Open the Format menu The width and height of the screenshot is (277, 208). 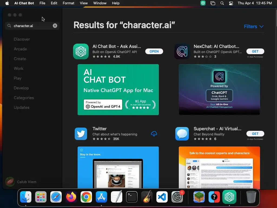point(68,3)
